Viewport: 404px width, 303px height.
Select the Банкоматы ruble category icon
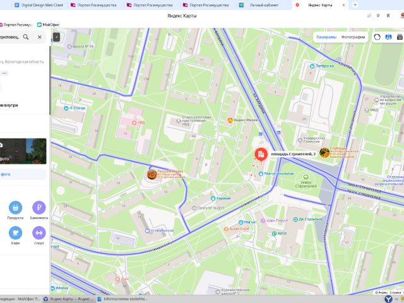(x=39, y=208)
